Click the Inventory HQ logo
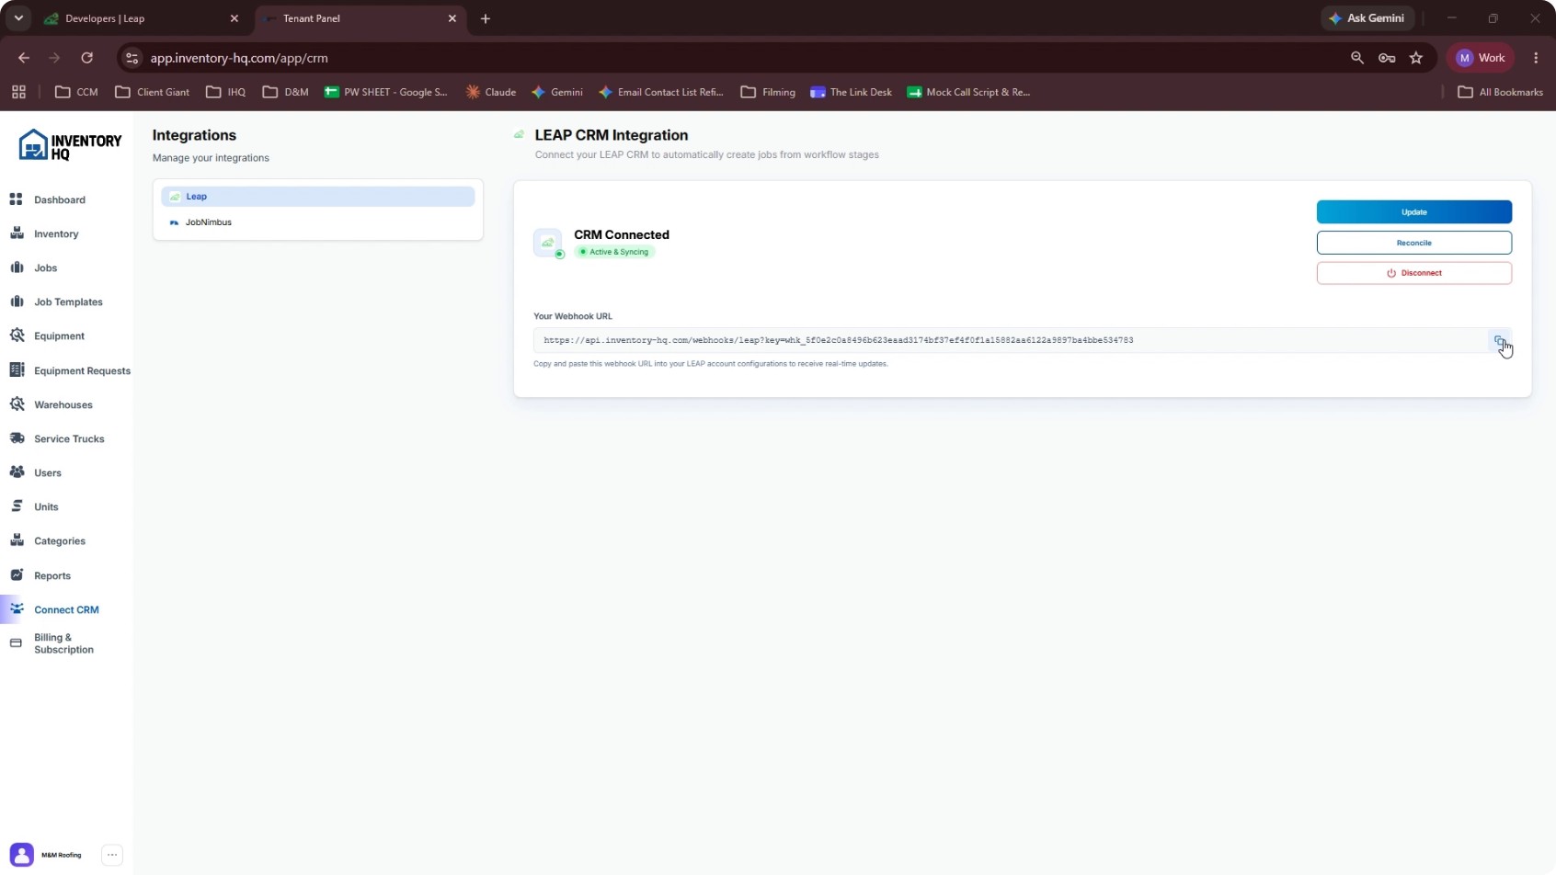 point(70,145)
